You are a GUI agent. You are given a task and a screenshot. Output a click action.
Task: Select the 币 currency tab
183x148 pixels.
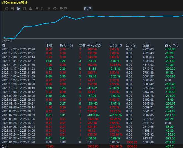pyautogui.click(x=43, y=9)
